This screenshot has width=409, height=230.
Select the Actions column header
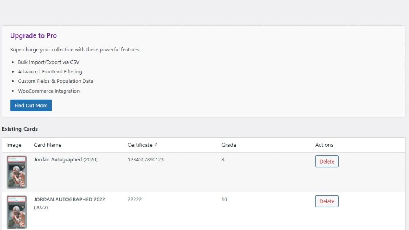pos(324,145)
